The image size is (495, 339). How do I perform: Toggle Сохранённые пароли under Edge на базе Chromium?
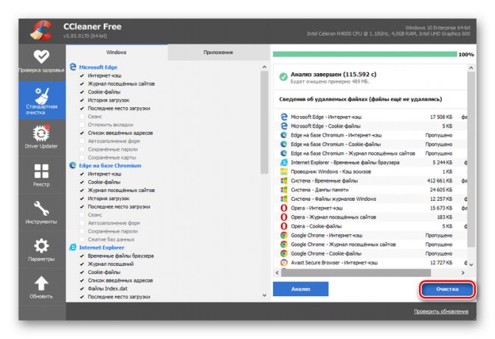[x=82, y=231]
